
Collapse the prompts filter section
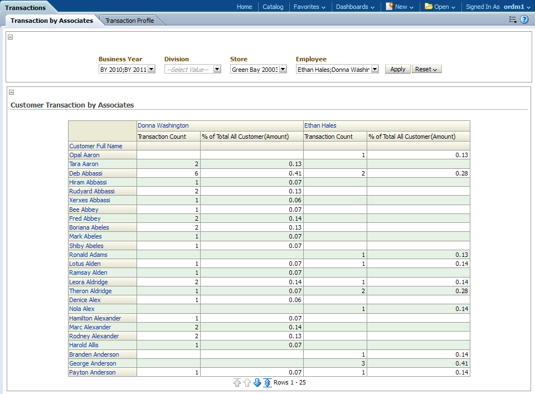click(x=11, y=37)
